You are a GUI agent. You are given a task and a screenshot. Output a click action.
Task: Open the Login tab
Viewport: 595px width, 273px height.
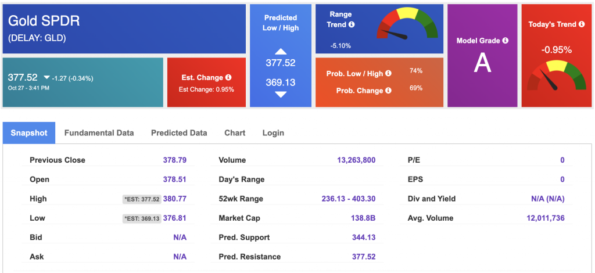[273, 133]
